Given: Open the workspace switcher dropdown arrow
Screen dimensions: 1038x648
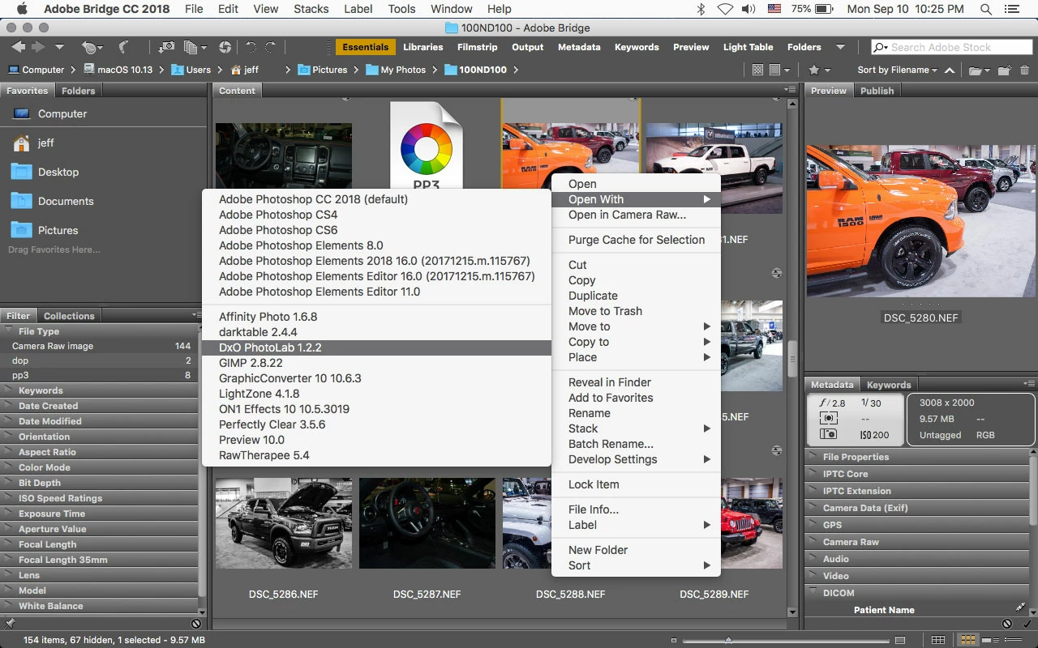Looking at the screenshot, I should pyautogui.click(x=841, y=47).
